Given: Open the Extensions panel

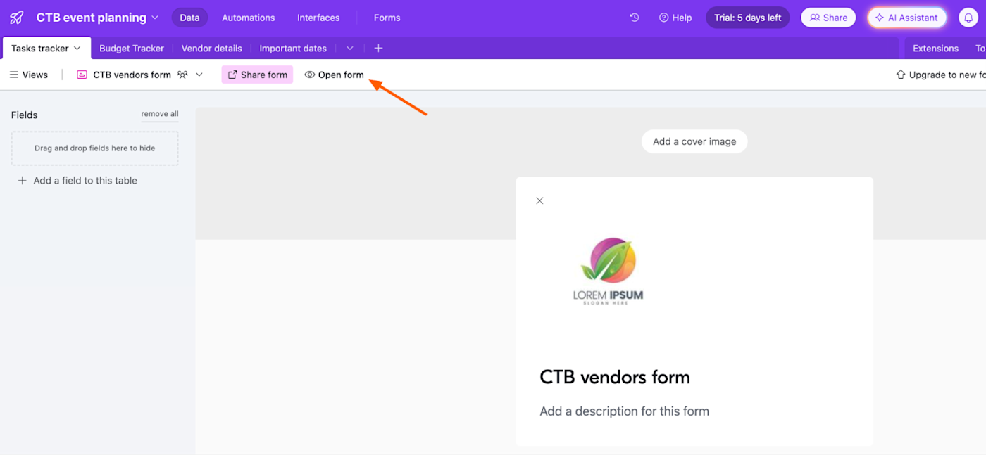Looking at the screenshot, I should (935, 48).
